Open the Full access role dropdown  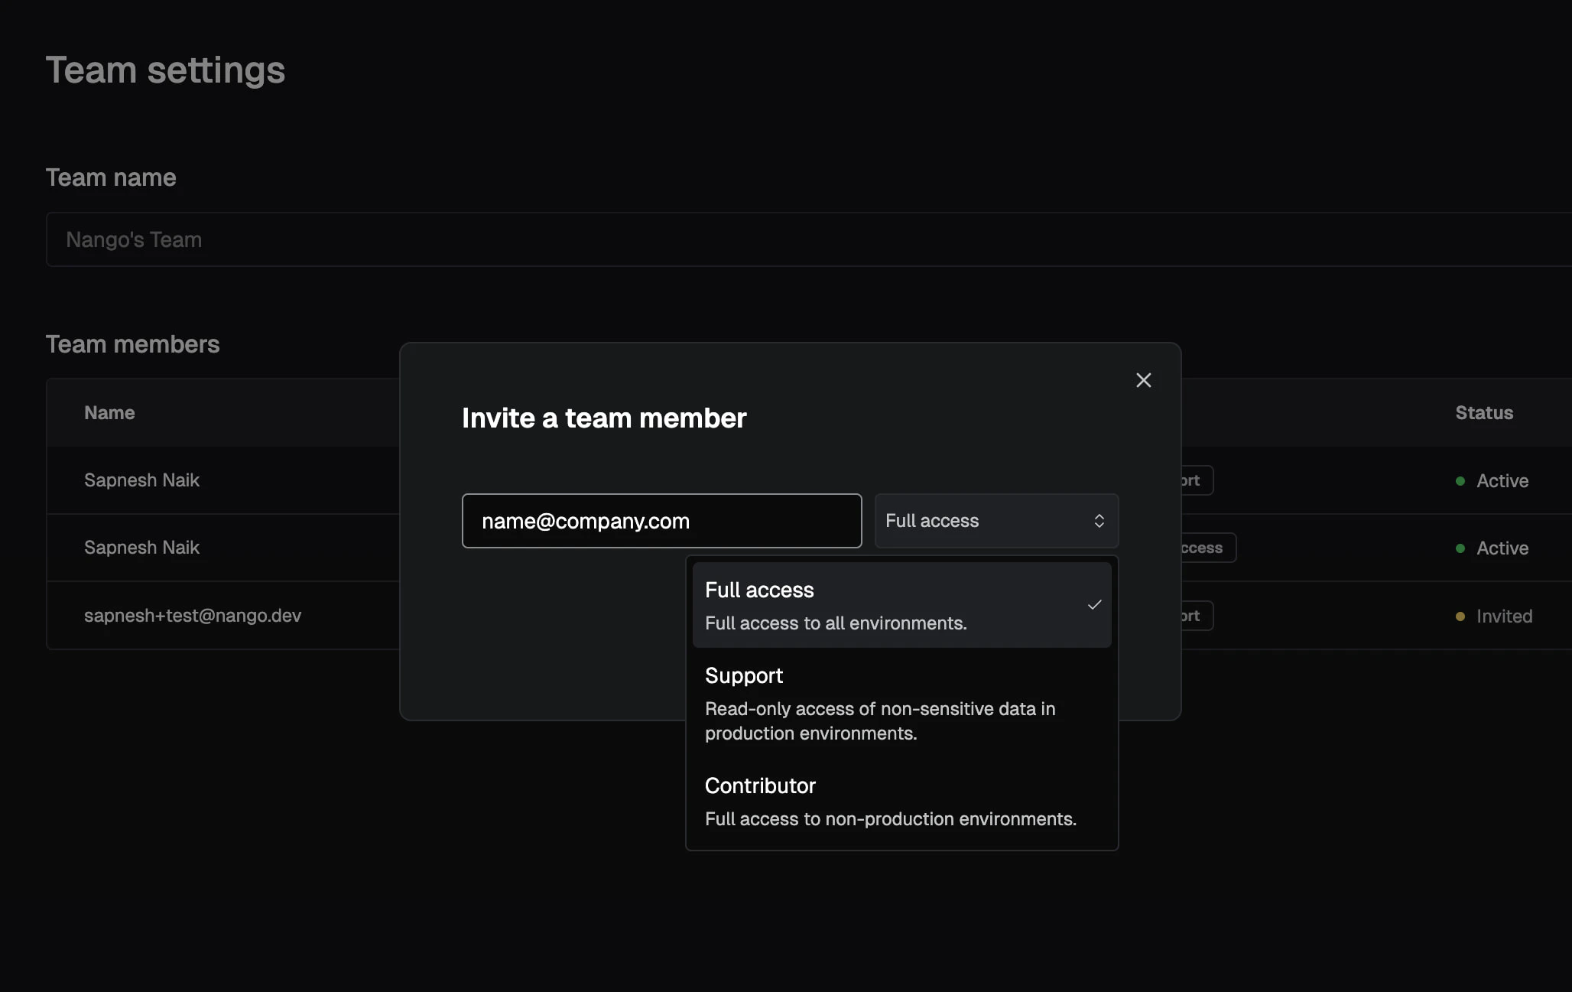995,521
